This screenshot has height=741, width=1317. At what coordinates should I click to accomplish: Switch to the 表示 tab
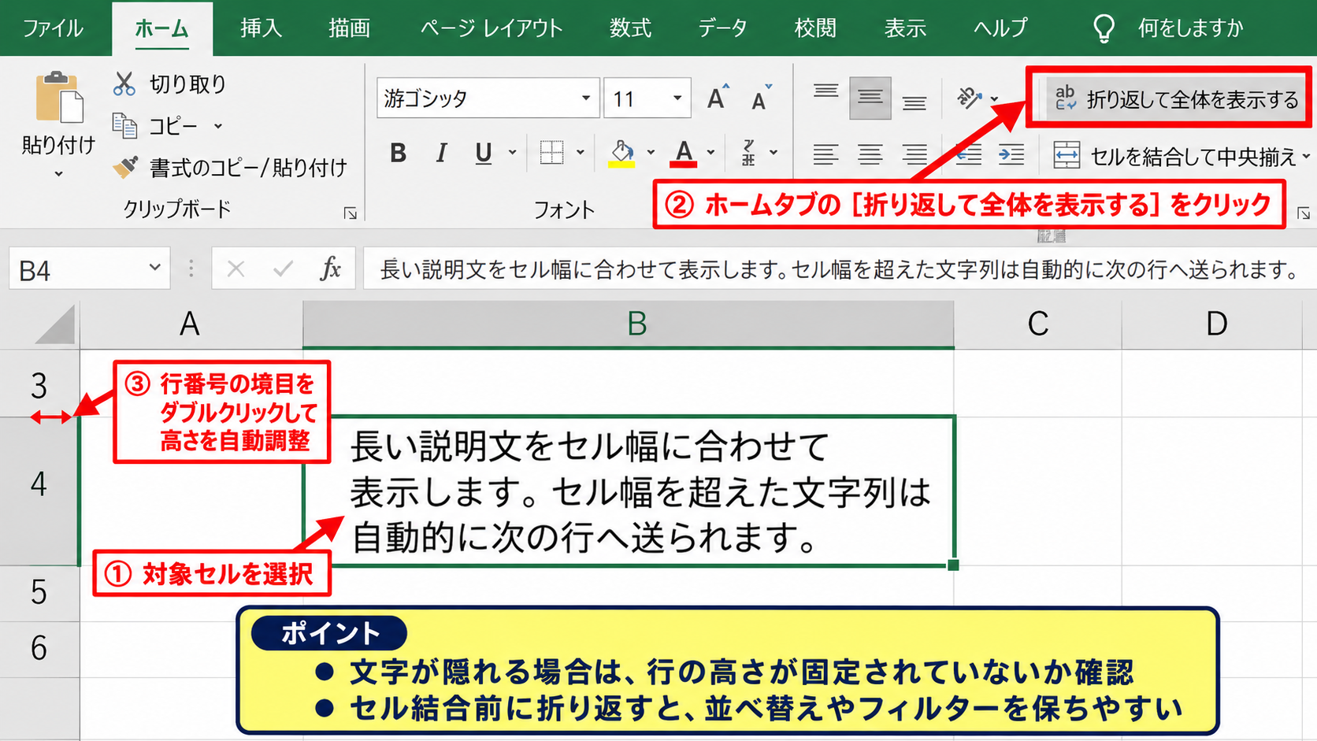pyautogui.click(x=905, y=28)
